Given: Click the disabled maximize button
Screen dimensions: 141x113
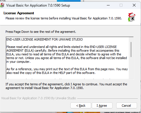Looking at the screenshot, I should pos(121,5).
